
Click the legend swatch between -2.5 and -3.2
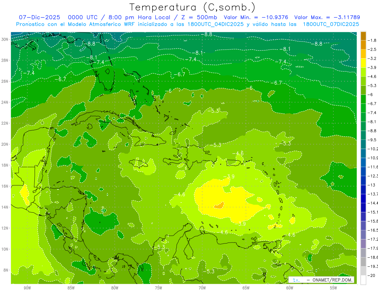click(363, 54)
